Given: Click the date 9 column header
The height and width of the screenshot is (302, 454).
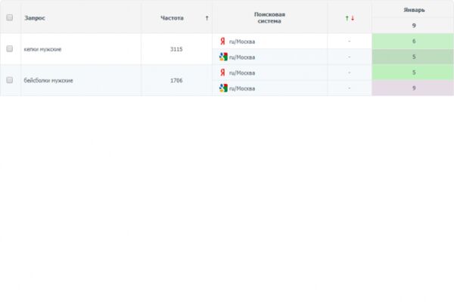Looking at the screenshot, I should coord(414,26).
